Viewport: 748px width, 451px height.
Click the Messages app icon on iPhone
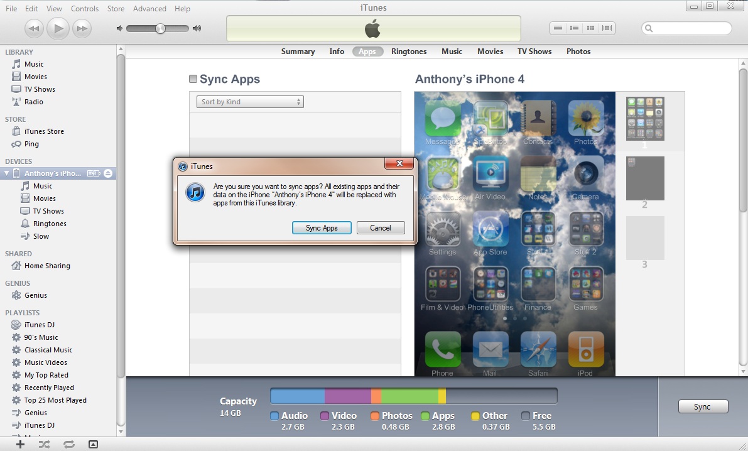[442, 118]
